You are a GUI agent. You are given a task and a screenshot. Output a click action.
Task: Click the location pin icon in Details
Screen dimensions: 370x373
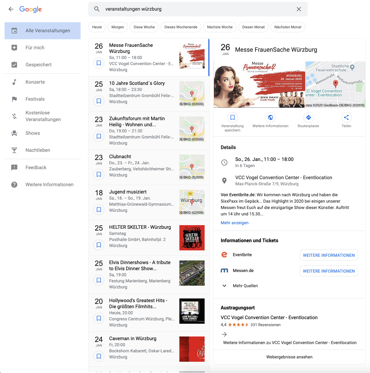(224, 181)
